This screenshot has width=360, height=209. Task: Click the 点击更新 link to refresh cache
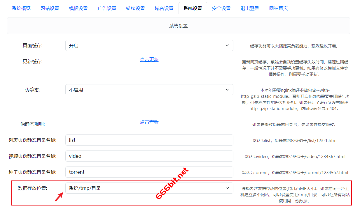149,59
